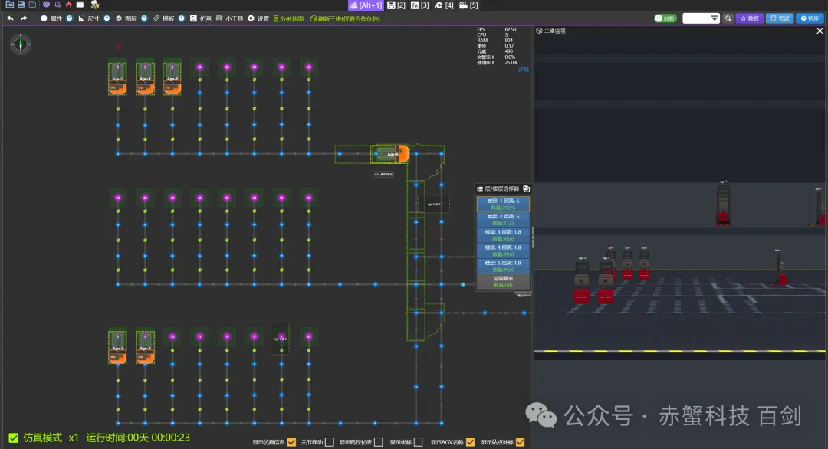The image size is (828, 449).
Task: Close the 三维监视 3D monitor panel
Action: 820,31
